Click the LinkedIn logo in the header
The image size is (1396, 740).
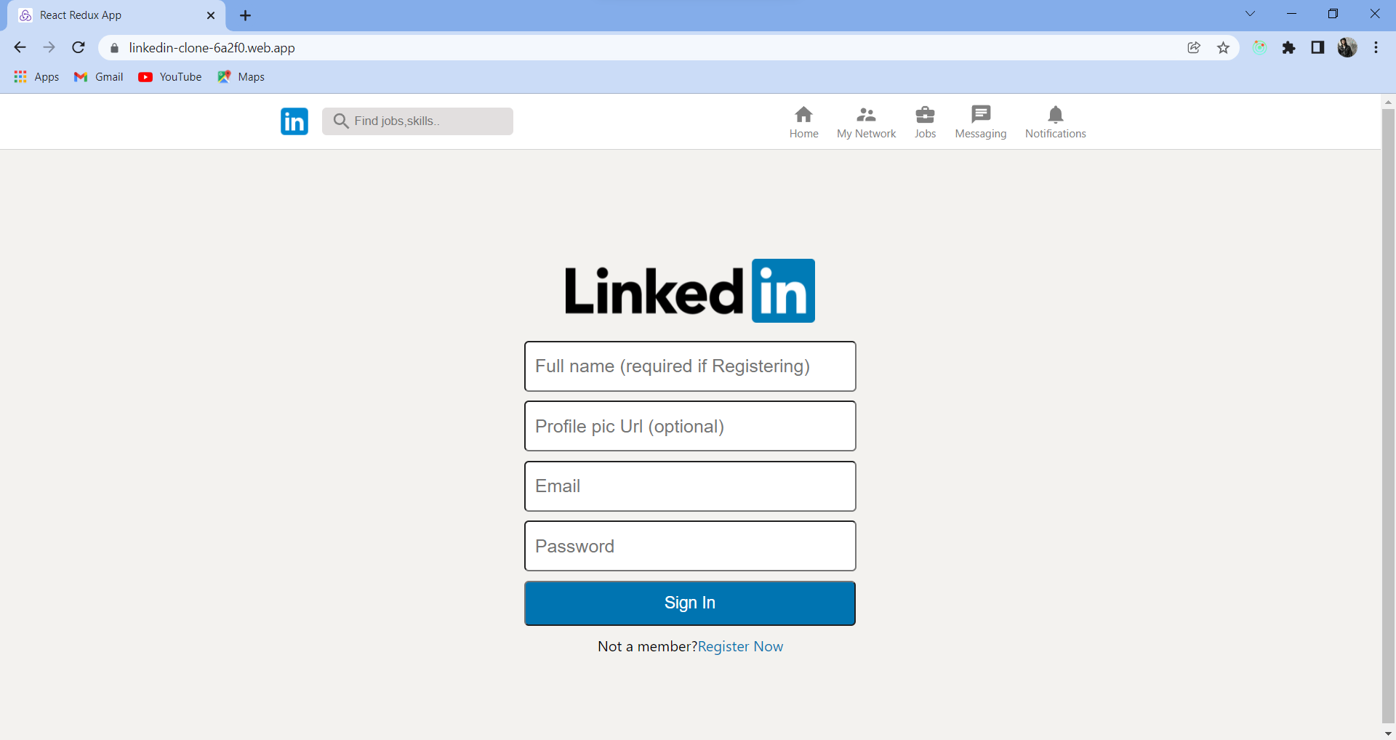tap(294, 121)
